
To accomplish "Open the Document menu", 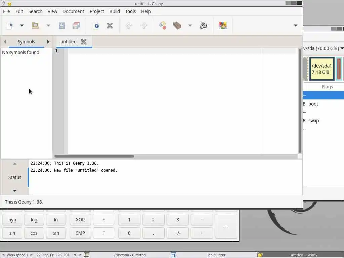I will click(73, 11).
